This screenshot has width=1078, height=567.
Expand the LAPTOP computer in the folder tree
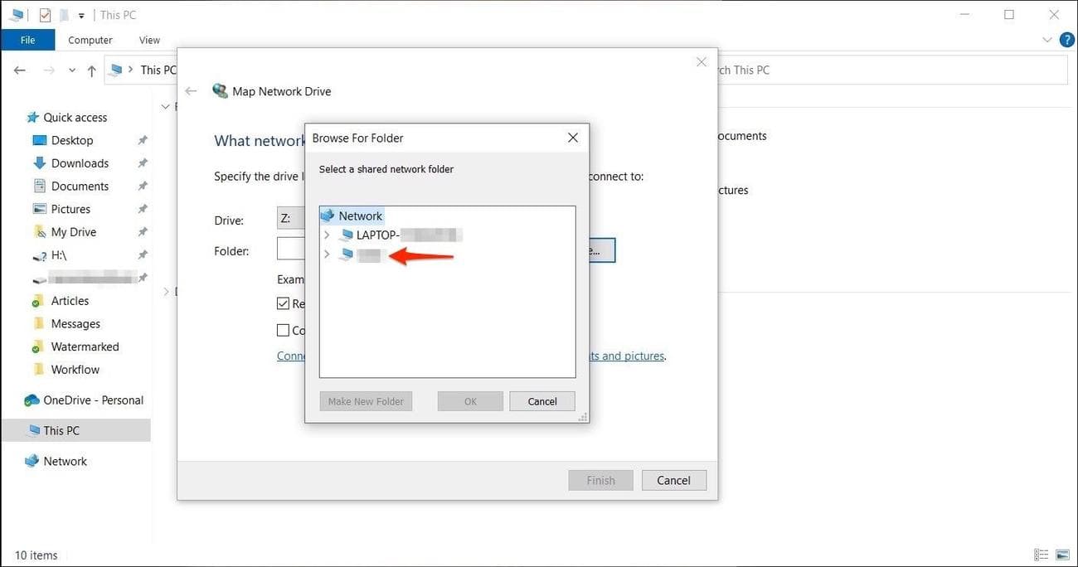[x=327, y=235]
